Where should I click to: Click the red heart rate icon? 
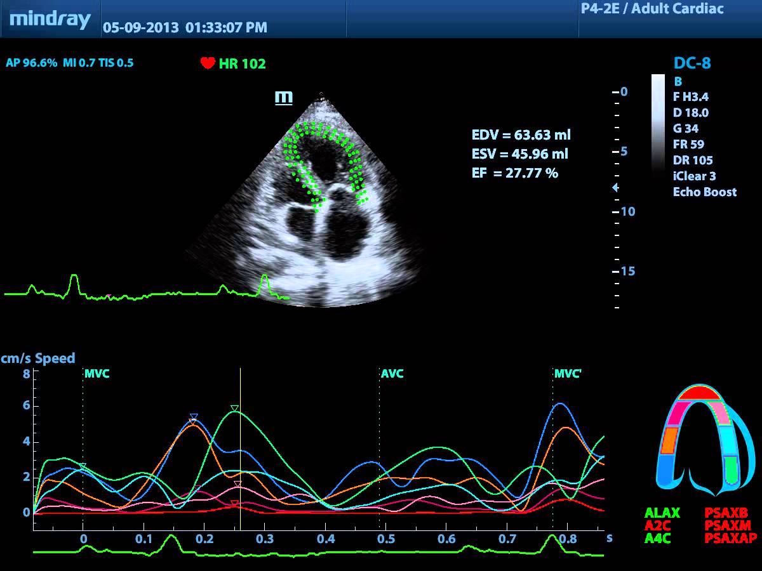pos(208,63)
